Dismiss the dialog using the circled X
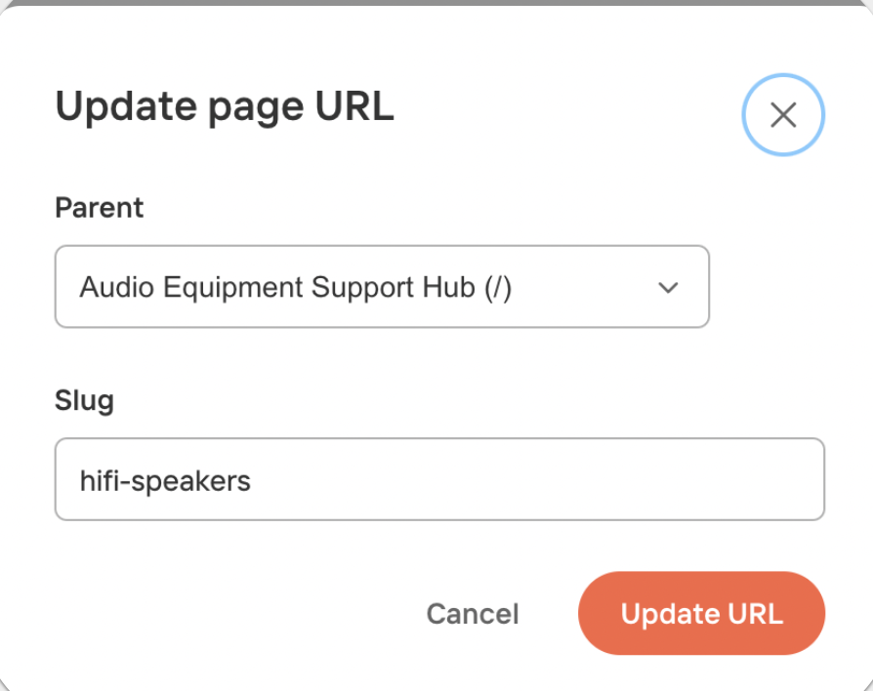The height and width of the screenshot is (691, 873). 783,115
